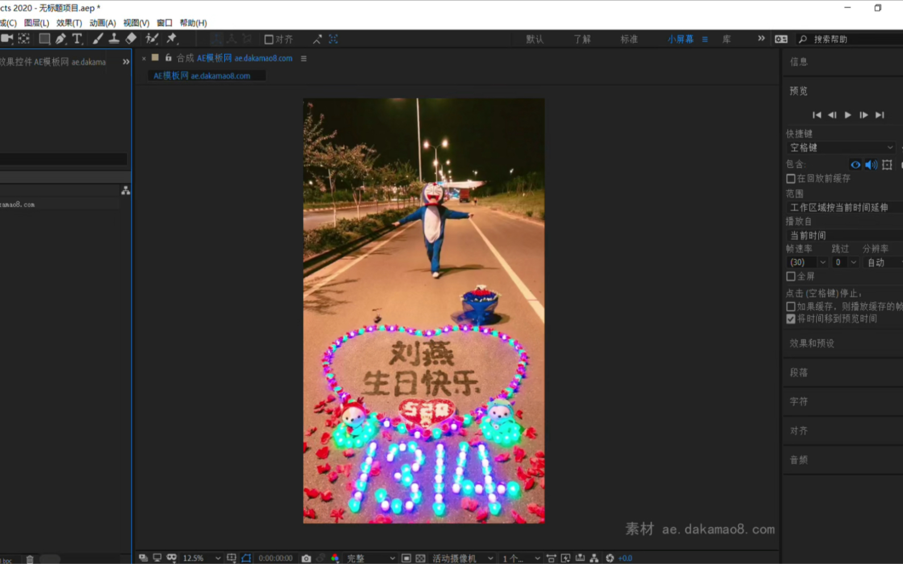Viewport: 903px width, 564px height.
Task: Open the 空格键 shortcut dropdown
Action: 841,148
